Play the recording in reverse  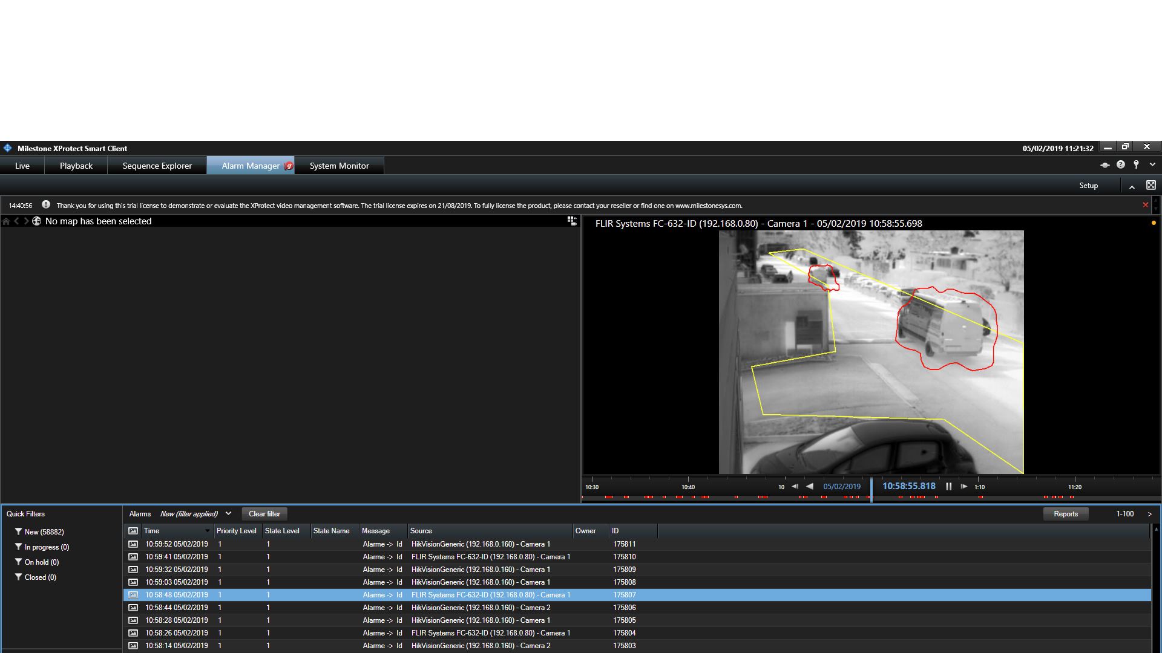(x=810, y=486)
